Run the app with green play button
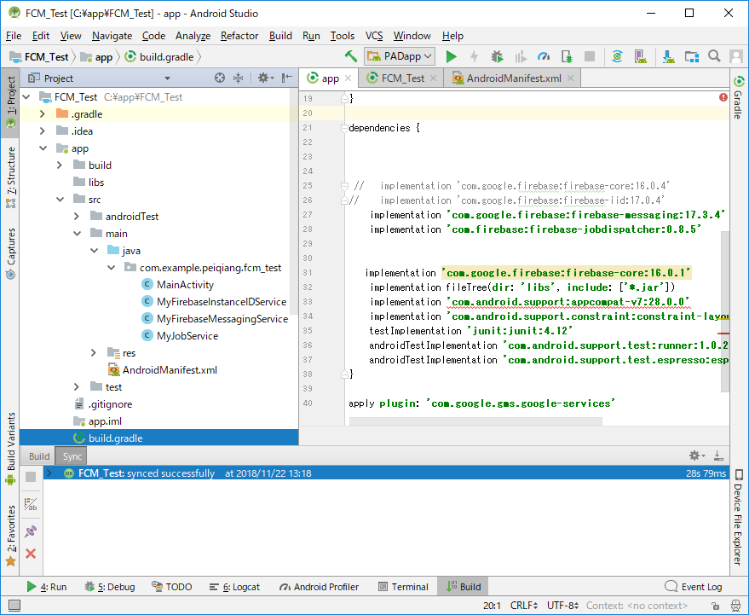The image size is (749, 615). pos(451,56)
